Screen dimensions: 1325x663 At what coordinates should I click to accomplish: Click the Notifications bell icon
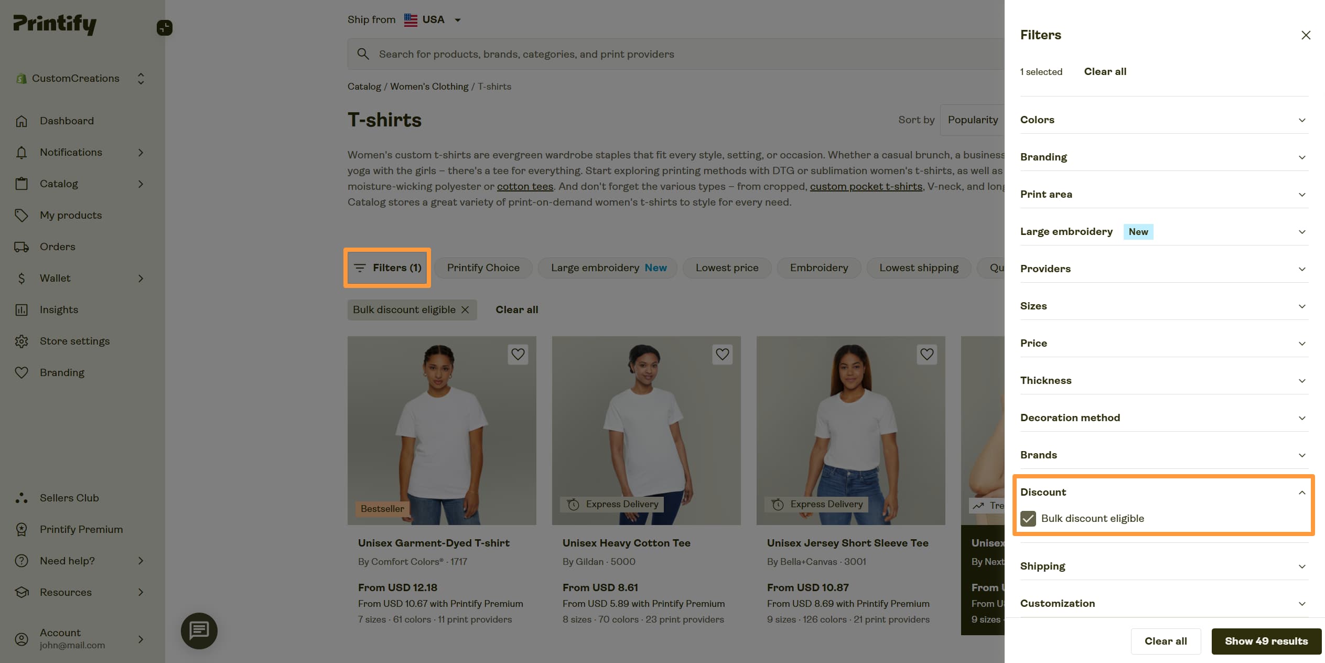pyautogui.click(x=21, y=152)
